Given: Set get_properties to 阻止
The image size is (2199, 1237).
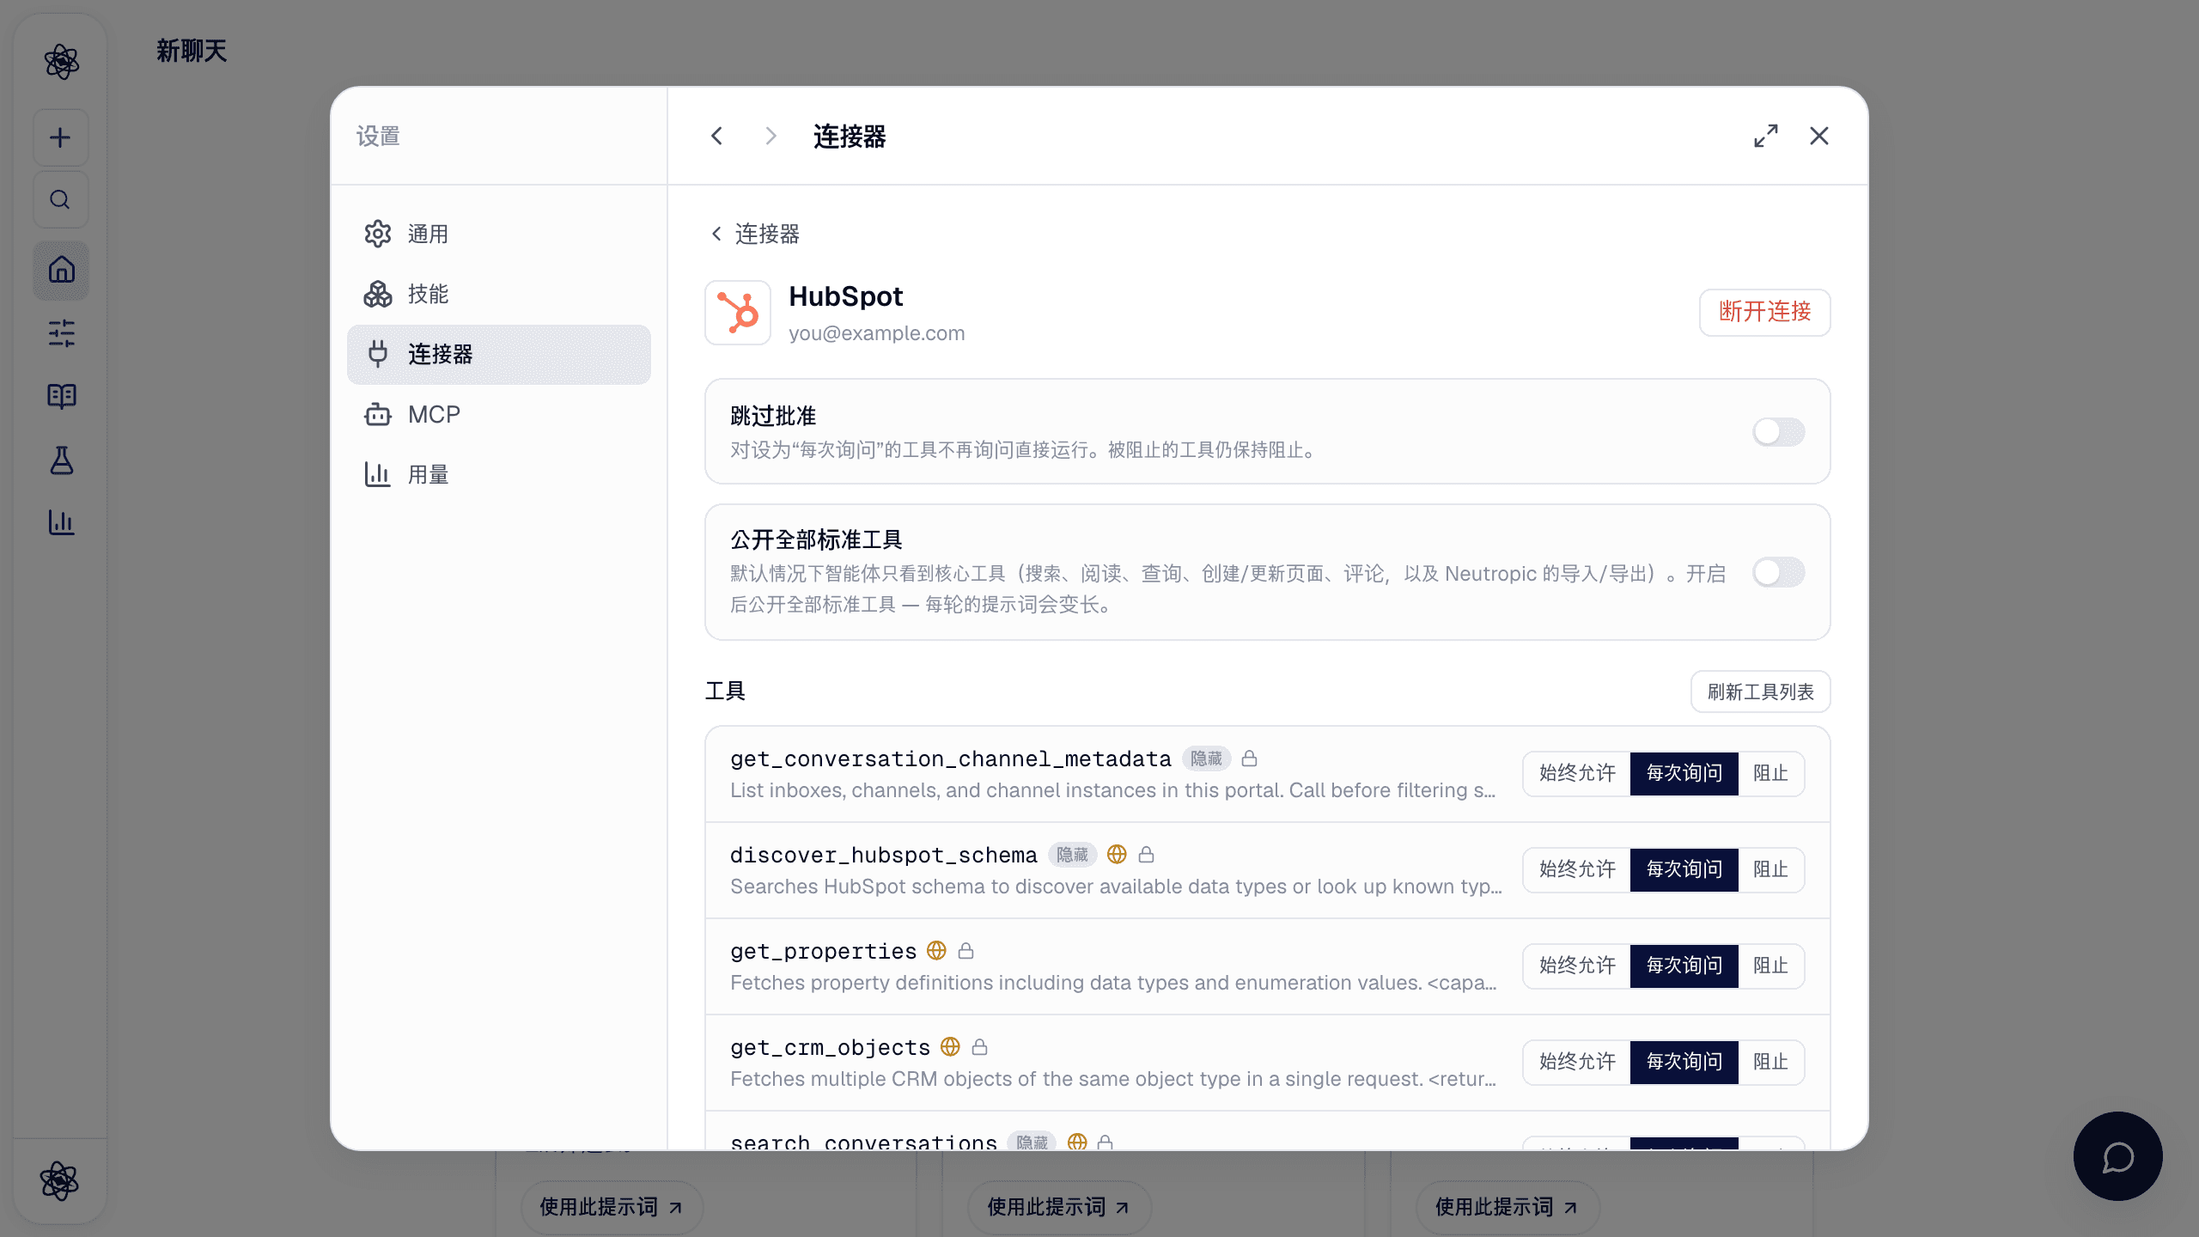Looking at the screenshot, I should [1771, 966].
